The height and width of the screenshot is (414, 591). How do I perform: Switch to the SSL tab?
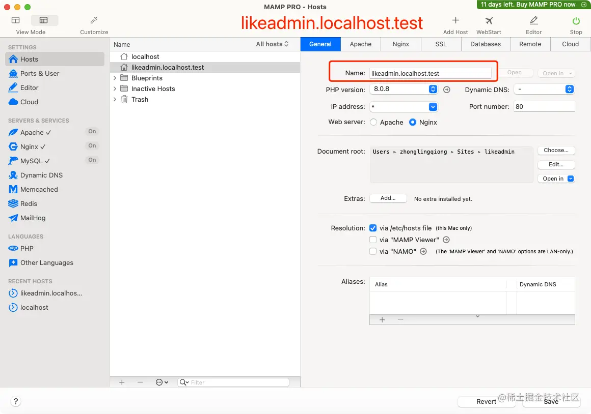[x=441, y=44]
